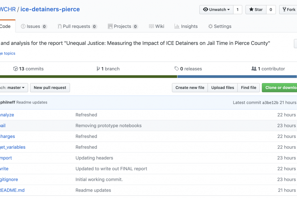Open commit 'Initial working commit.'
This screenshot has height=198, width=297.
[x=99, y=179]
